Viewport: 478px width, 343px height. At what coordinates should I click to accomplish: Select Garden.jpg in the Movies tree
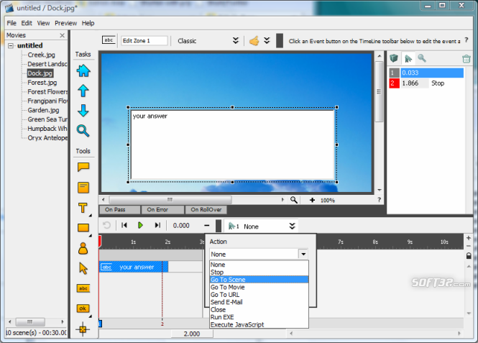click(43, 110)
